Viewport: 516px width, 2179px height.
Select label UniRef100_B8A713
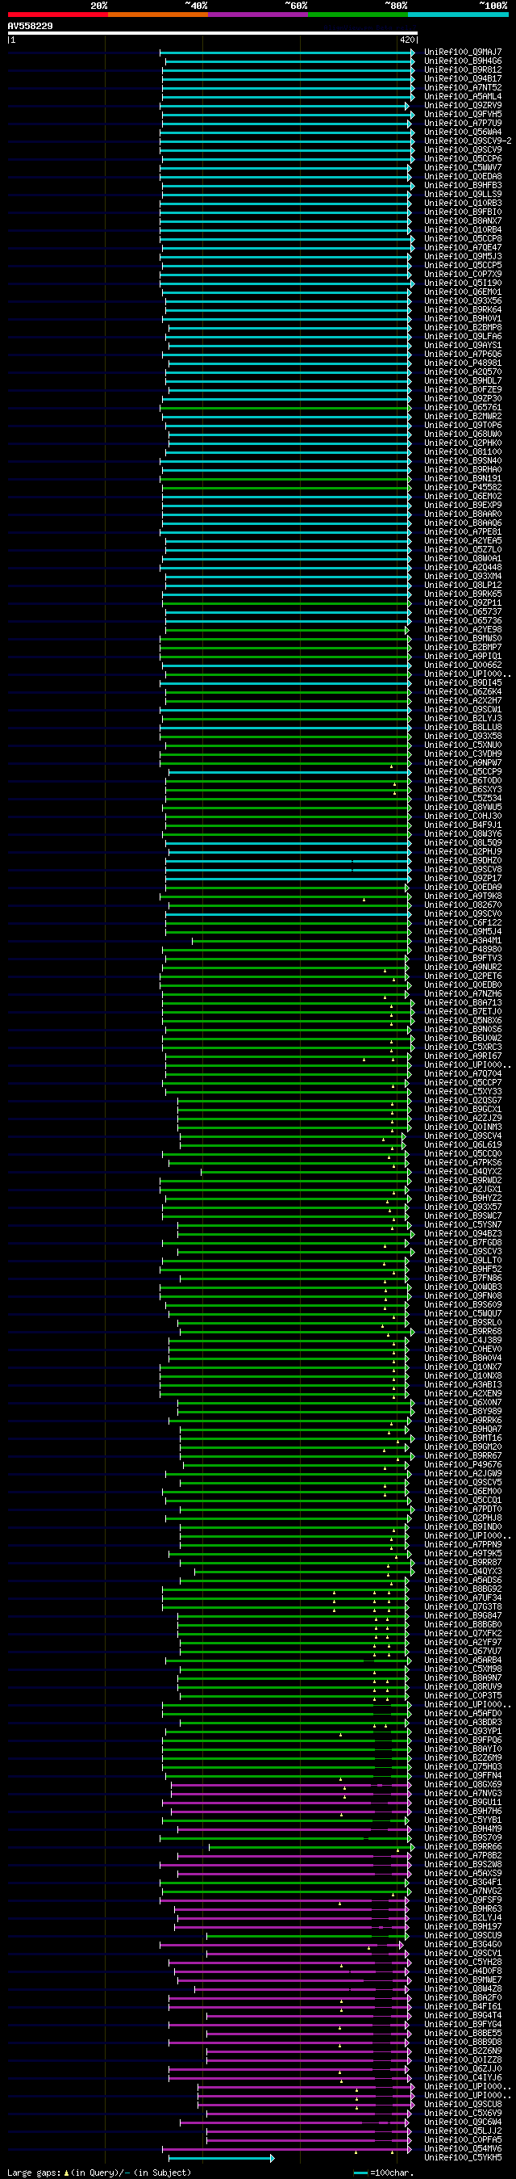[x=463, y=1002]
